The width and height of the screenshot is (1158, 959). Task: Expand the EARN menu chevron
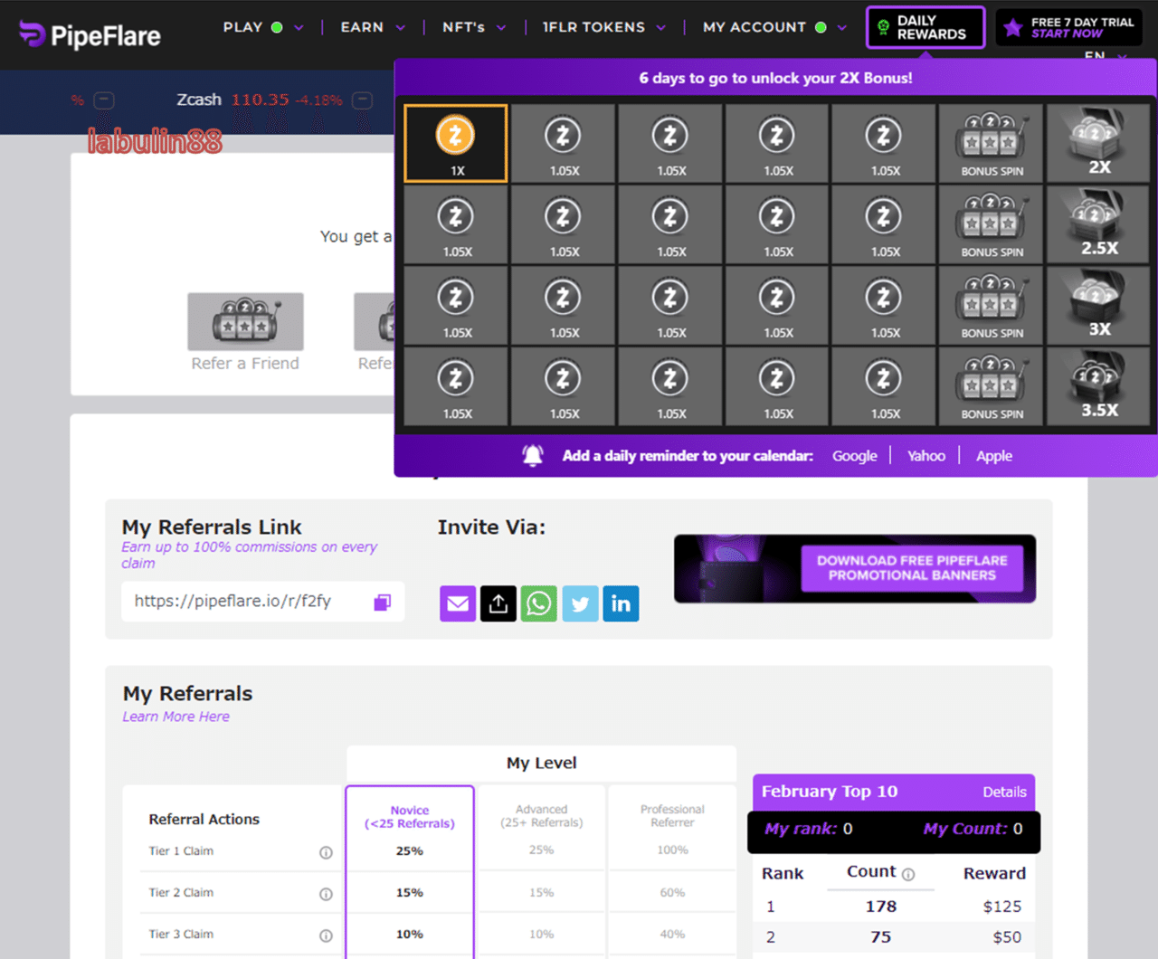(x=400, y=28)
